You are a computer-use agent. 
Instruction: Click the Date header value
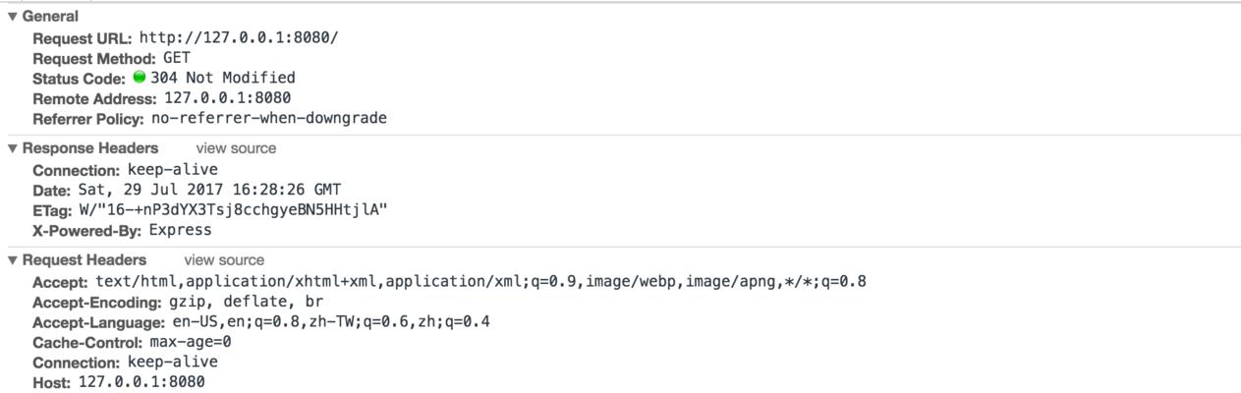(x=209, y=190)
